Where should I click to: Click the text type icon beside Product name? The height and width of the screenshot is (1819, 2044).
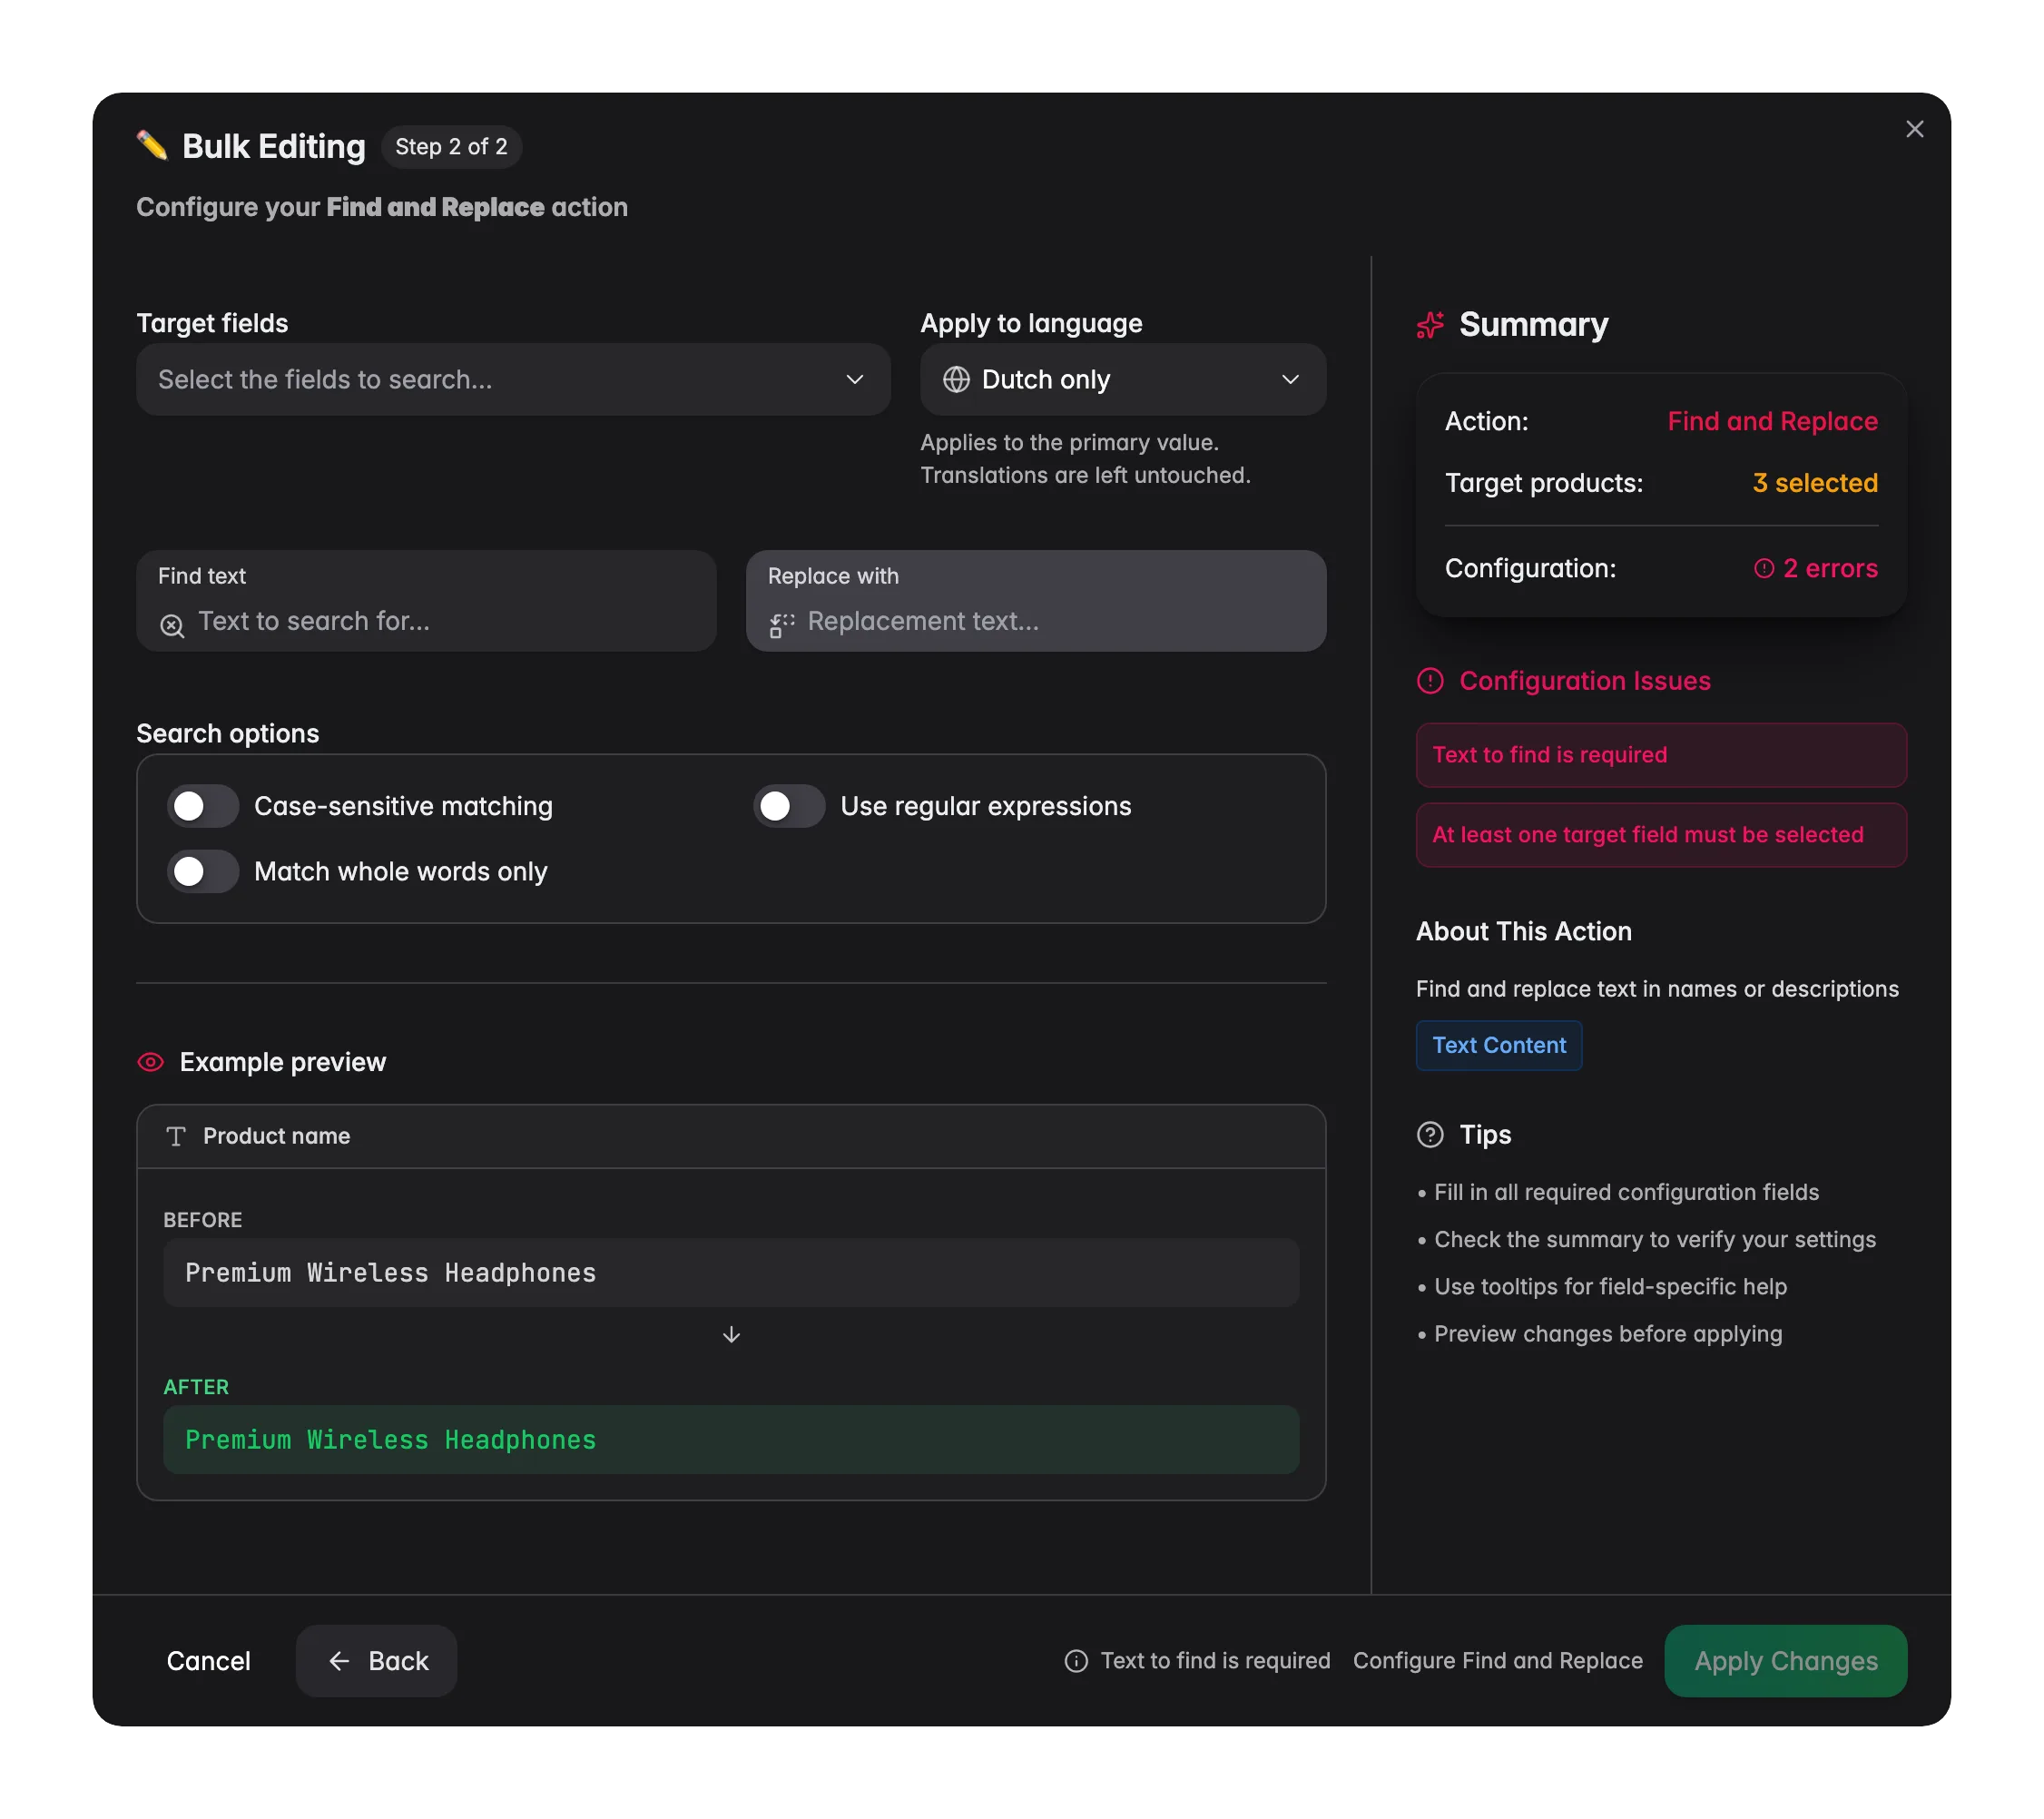pyautogui.click(x=176, y=1136)
